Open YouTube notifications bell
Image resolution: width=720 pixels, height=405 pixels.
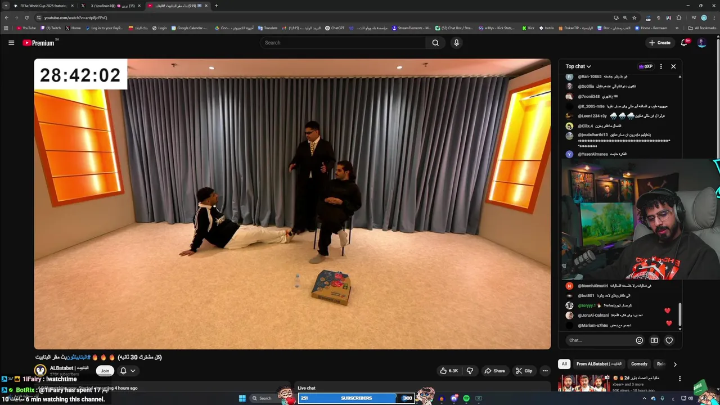(685, 43)
